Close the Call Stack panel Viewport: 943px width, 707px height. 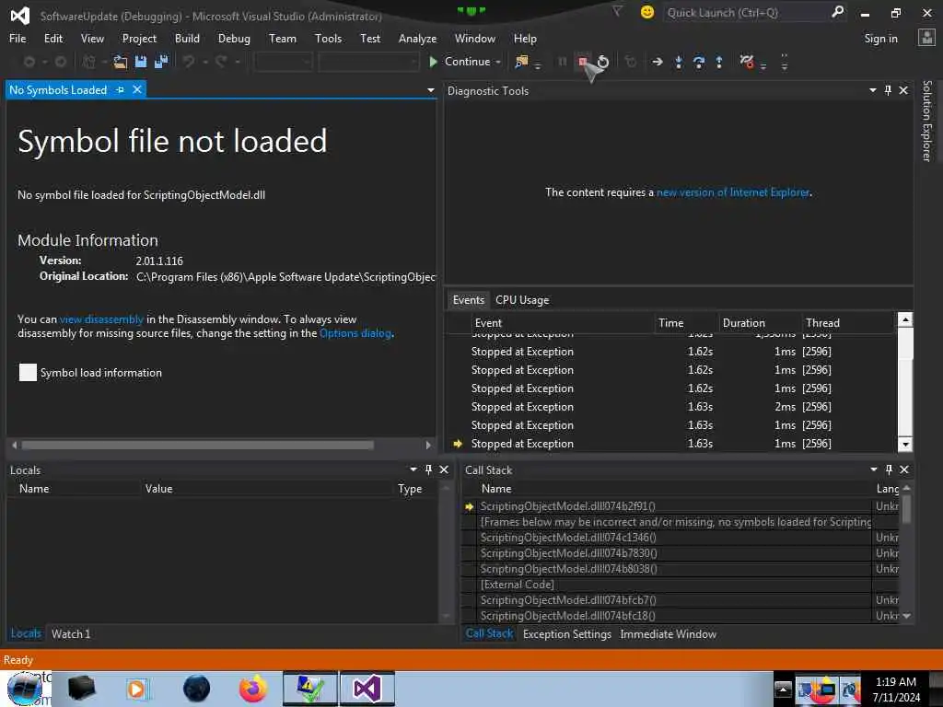click(x=904, y=469)
